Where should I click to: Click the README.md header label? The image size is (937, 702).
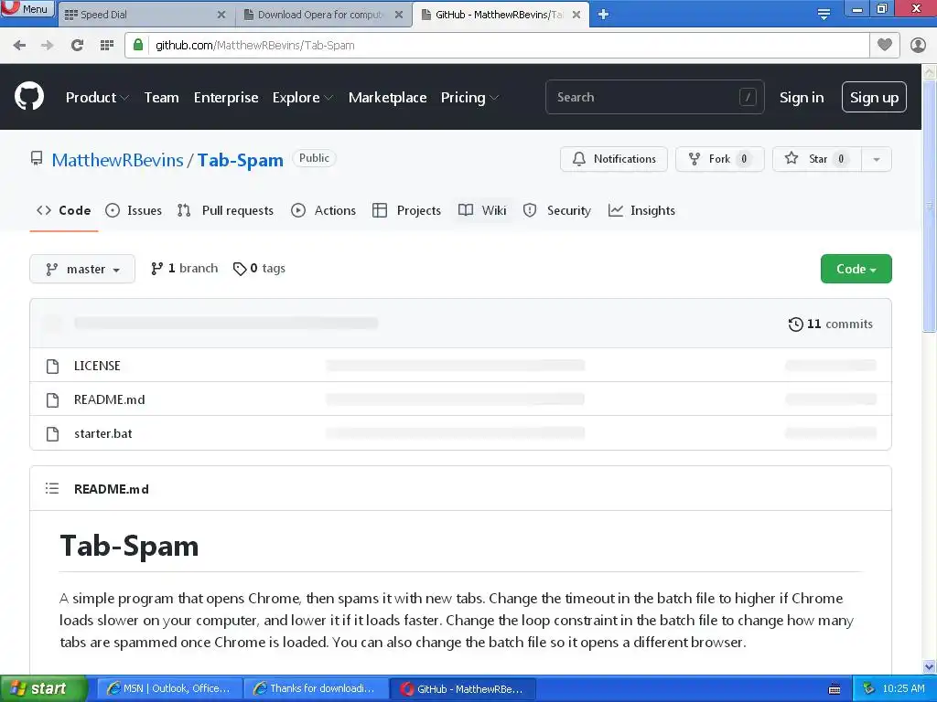pos(111,489)
